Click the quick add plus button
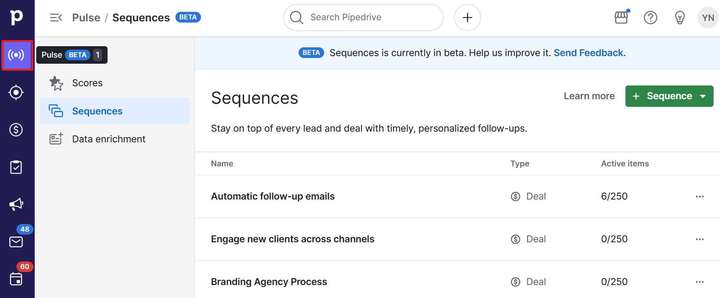Image resolution: width=720 pixels, height=298 pixels. click(x=468, y=18)
